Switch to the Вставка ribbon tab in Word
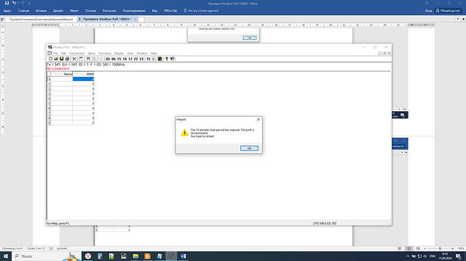466x261 pixels. pos(41,11)
